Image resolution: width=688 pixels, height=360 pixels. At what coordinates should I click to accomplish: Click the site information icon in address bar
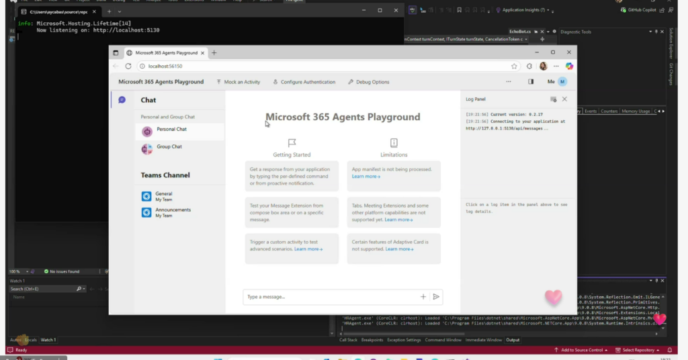pos(142,66)
